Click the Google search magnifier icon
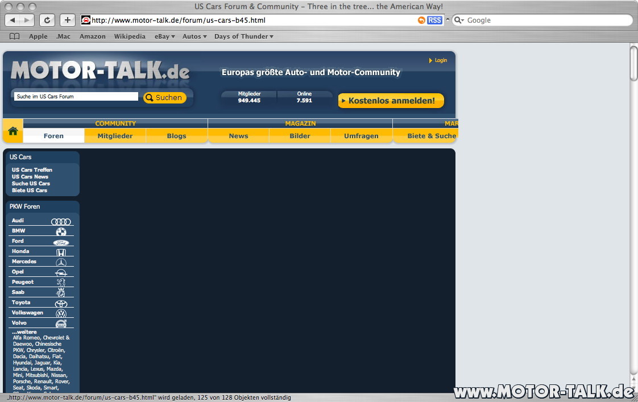The width and height of the screenshot is (638, 402). tap(458, 20)
